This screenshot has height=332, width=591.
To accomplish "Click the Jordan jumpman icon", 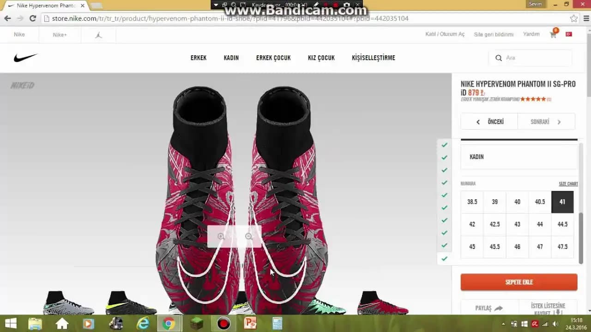I will click(98, 35).
